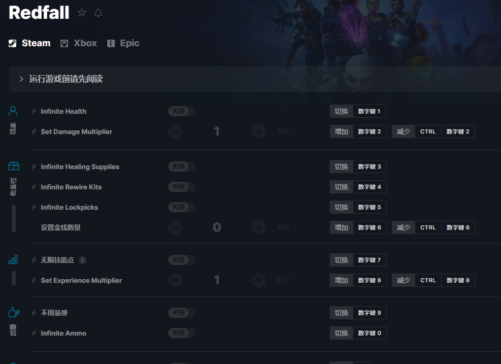Click 设定 button for Set Experience Multiplier

click(283, 280)
